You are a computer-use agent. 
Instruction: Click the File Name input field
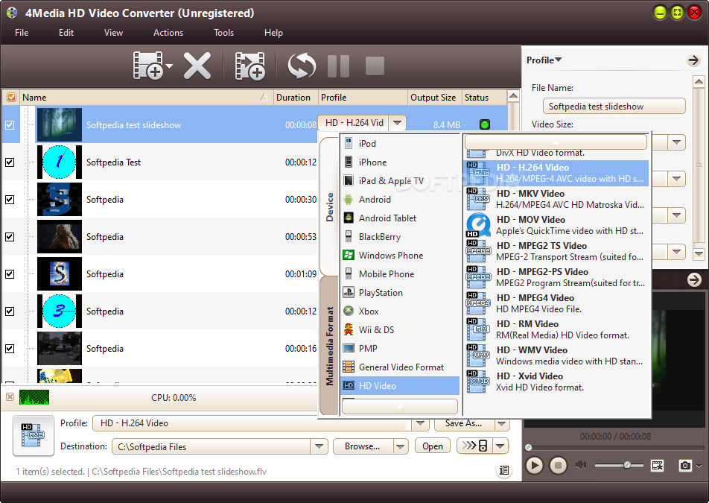click(614, 107)
